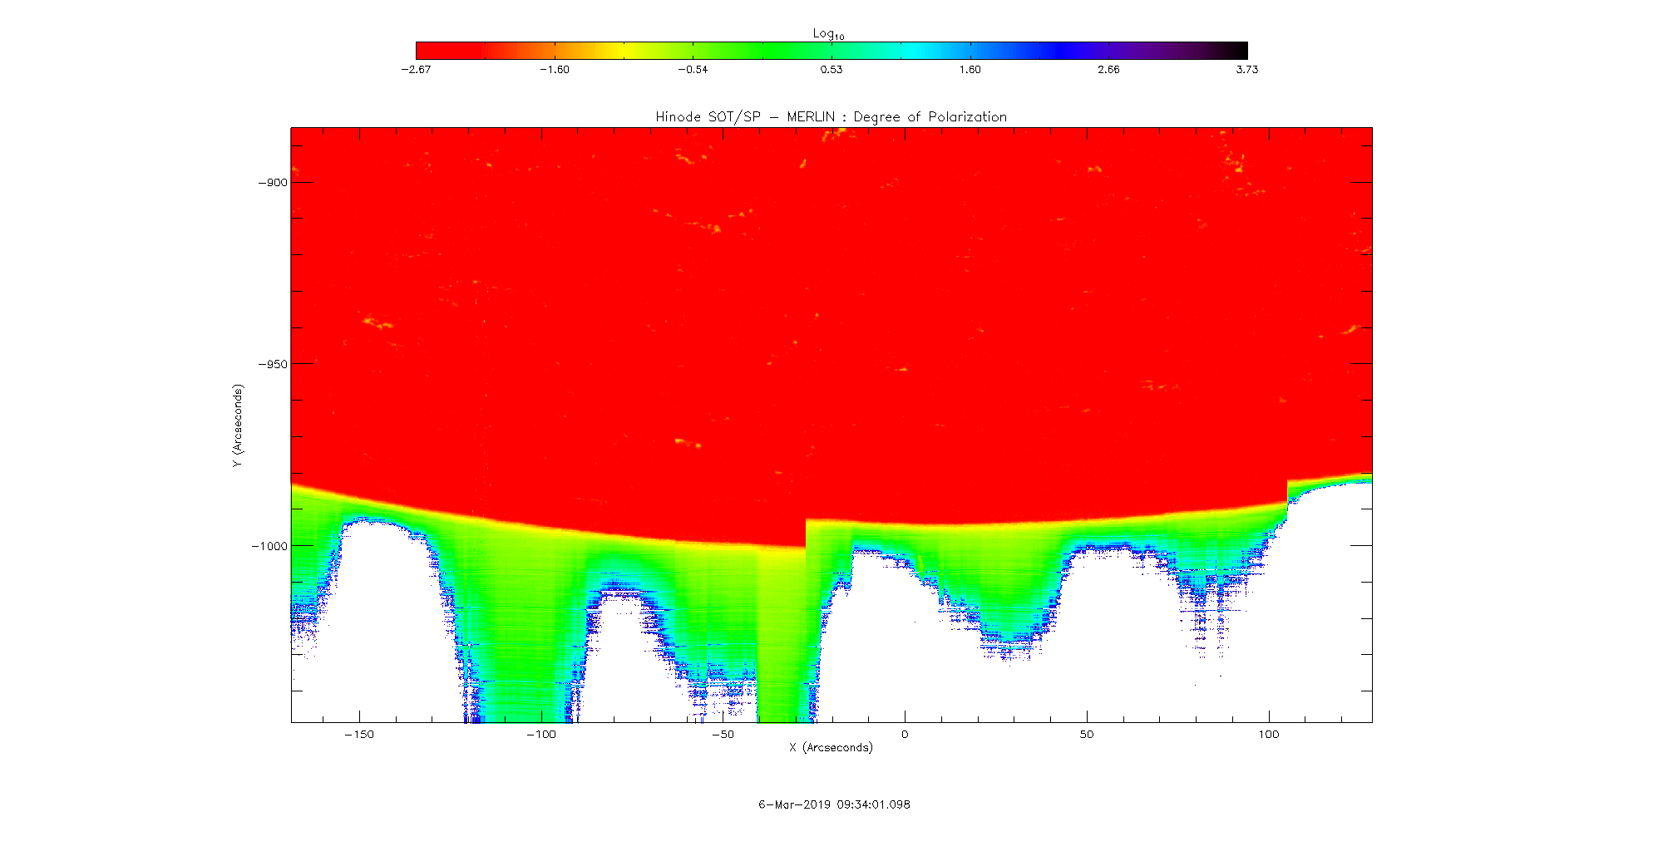Click the 50 tick on X axis
This screenshot has height=851, width=1663.
1087,735
